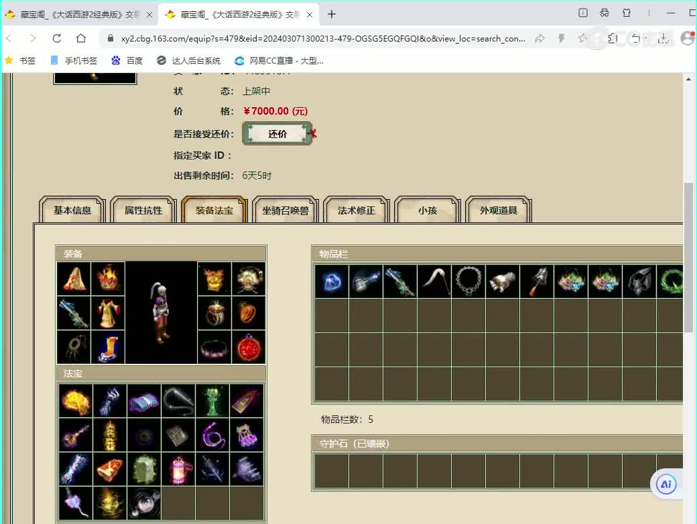This screenshot has height=524, width=697.
Task: Go to the browser home page
Action: point(81,38)
